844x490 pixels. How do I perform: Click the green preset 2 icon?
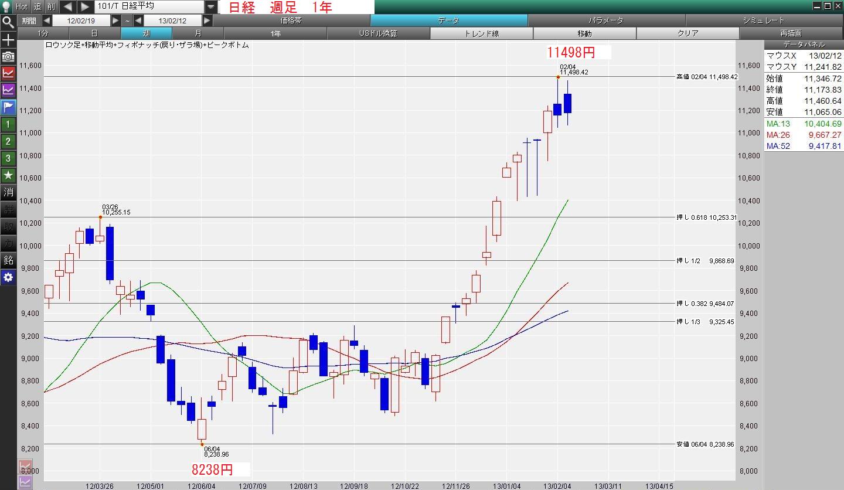(x=8, y=141)
